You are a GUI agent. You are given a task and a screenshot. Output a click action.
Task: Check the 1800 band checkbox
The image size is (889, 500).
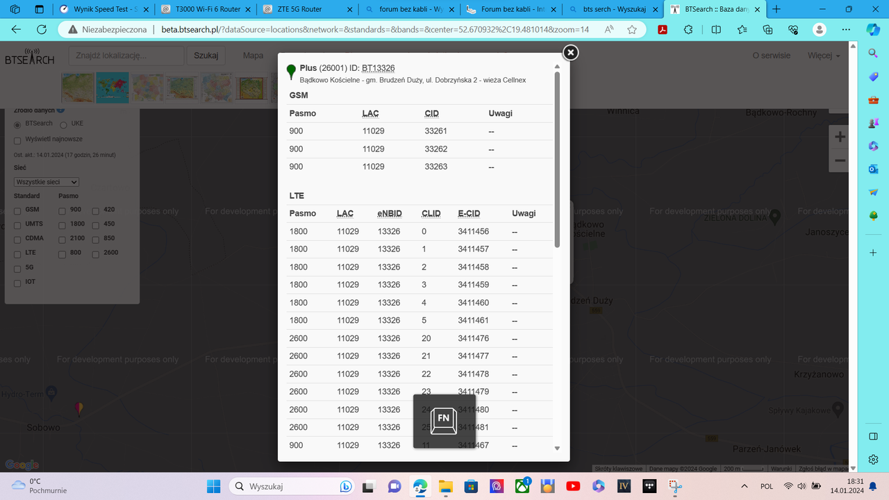[63, 224]
